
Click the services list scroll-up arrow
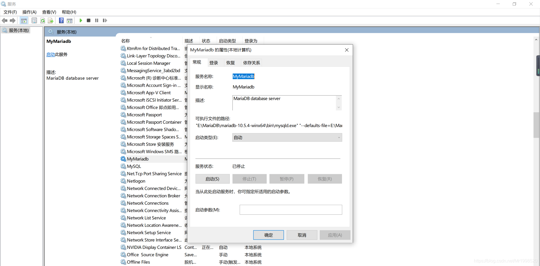click(x=536, y=40)
